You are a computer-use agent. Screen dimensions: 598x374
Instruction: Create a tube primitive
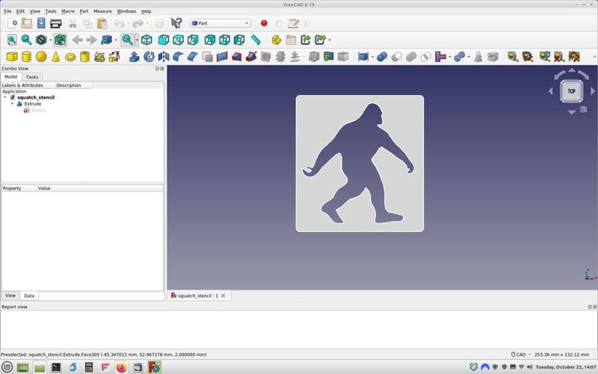pyautogui.click(x=85, y=57)
